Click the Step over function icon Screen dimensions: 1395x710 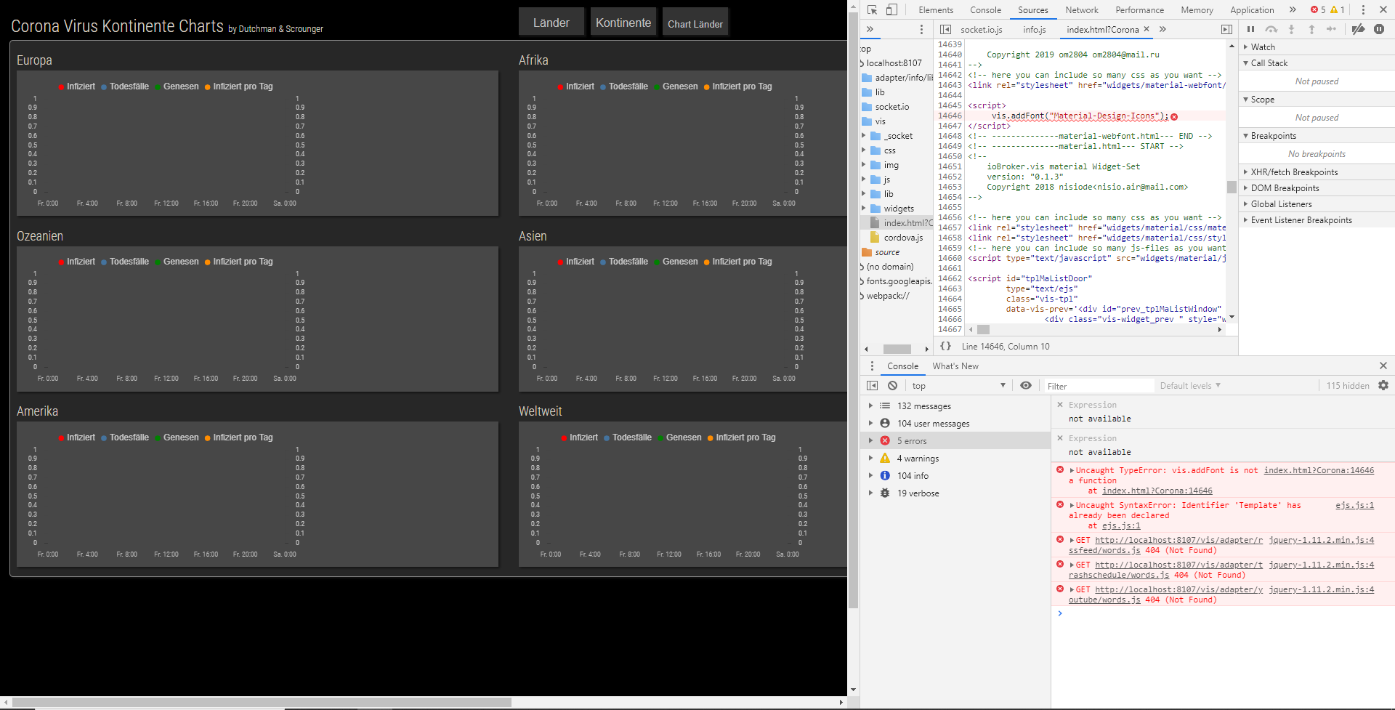(x=1271, y=29)
